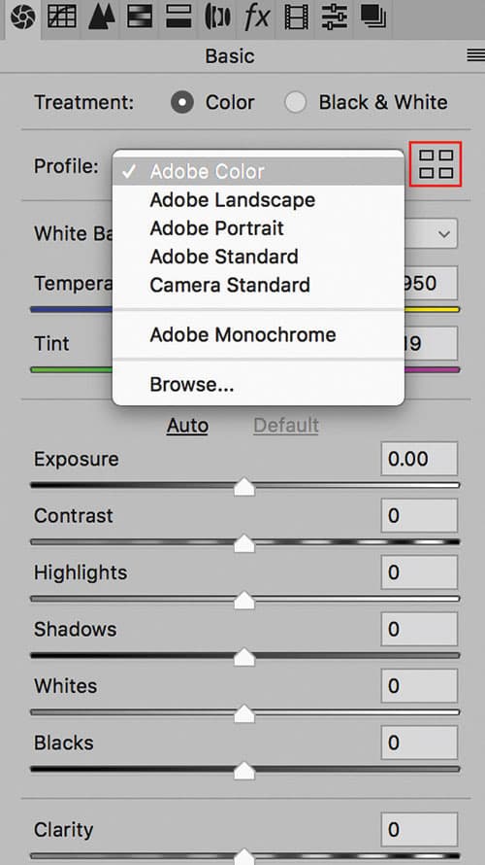Open the Effects fx icon tab
Screen dimensions: 485x865
click(x=257, y=17)
